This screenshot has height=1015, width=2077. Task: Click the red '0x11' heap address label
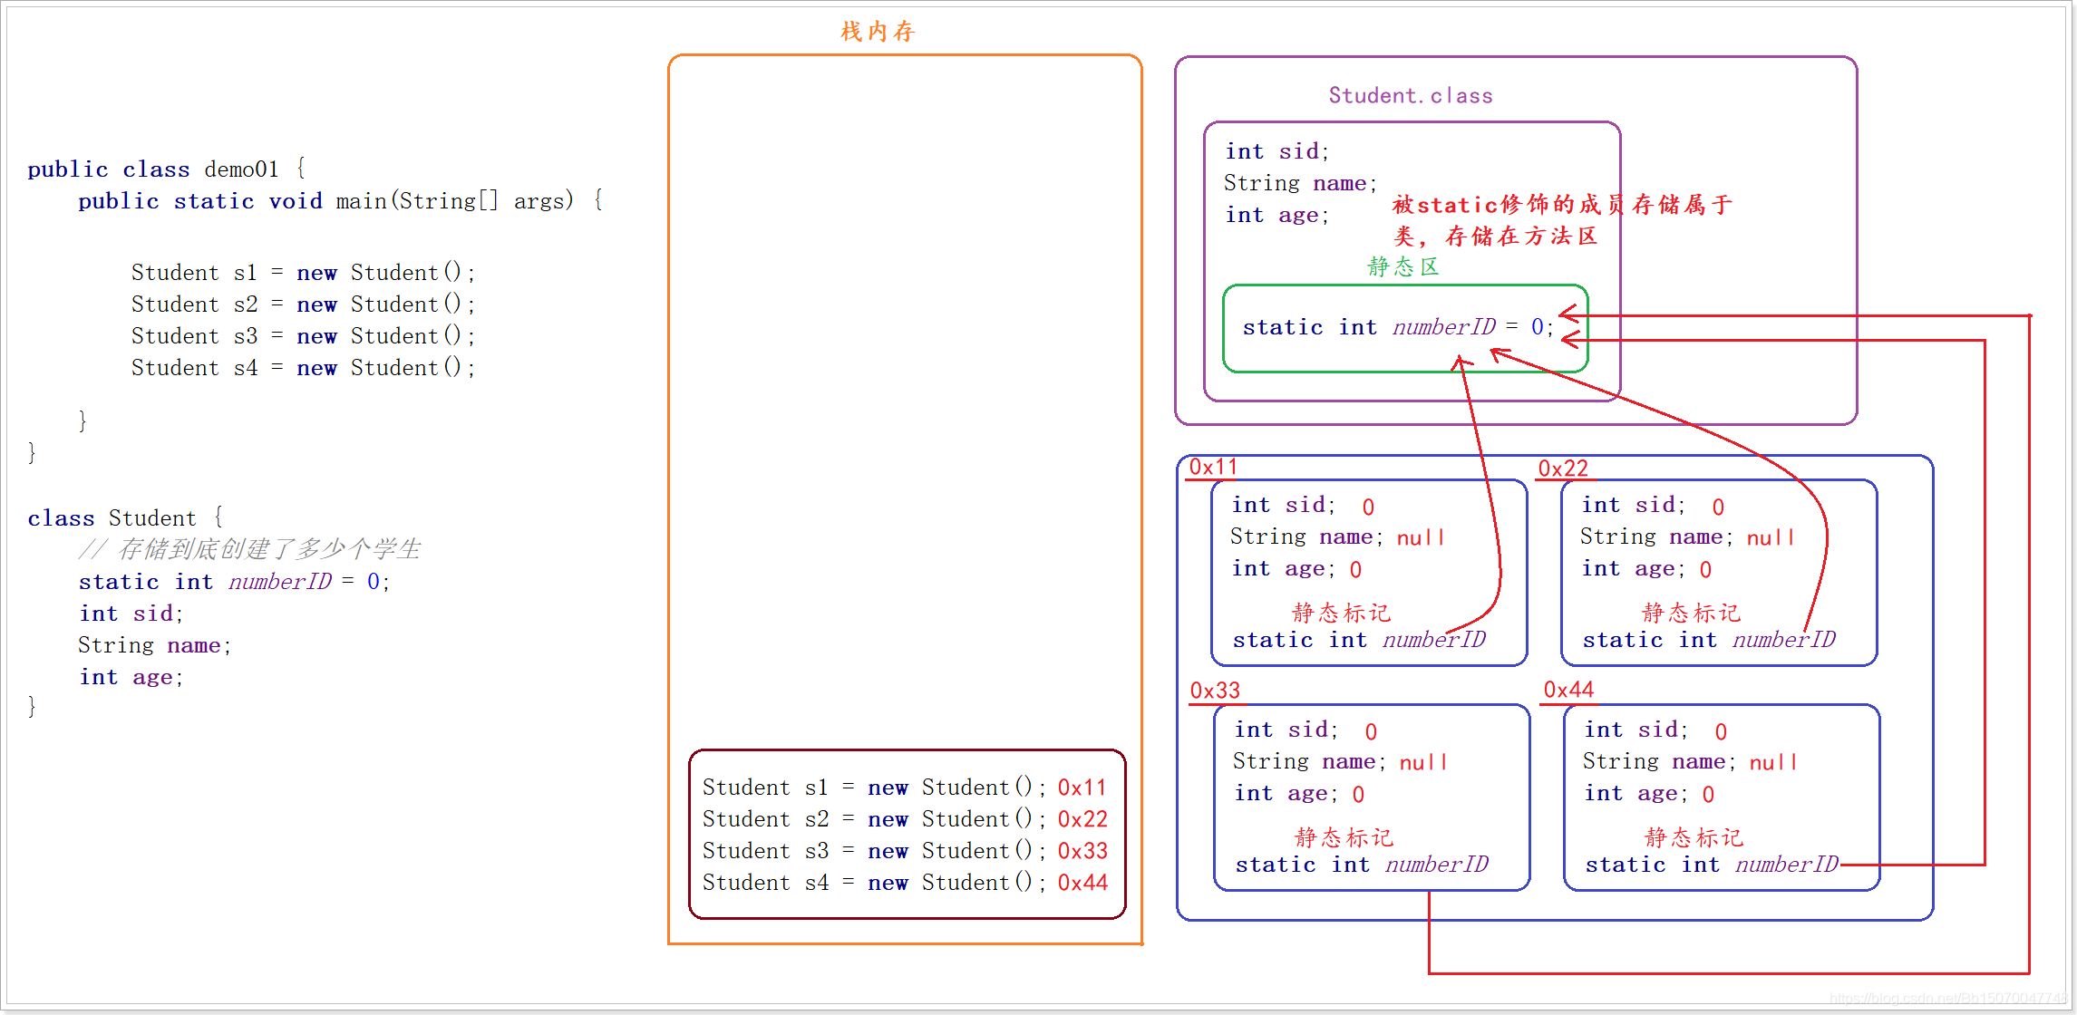pos(1213,467)
